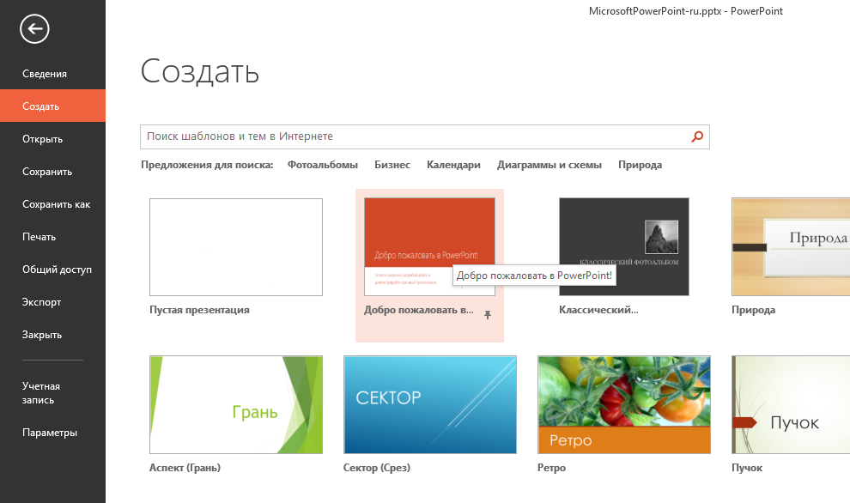Viewport: 850px width, 503px height.
Task: Search templates using the Бизнес suggestion
Action: 392,164
